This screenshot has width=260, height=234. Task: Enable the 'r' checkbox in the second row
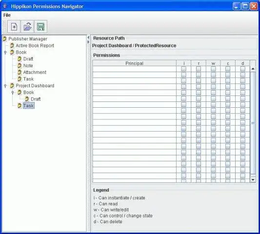pos(199,75)
